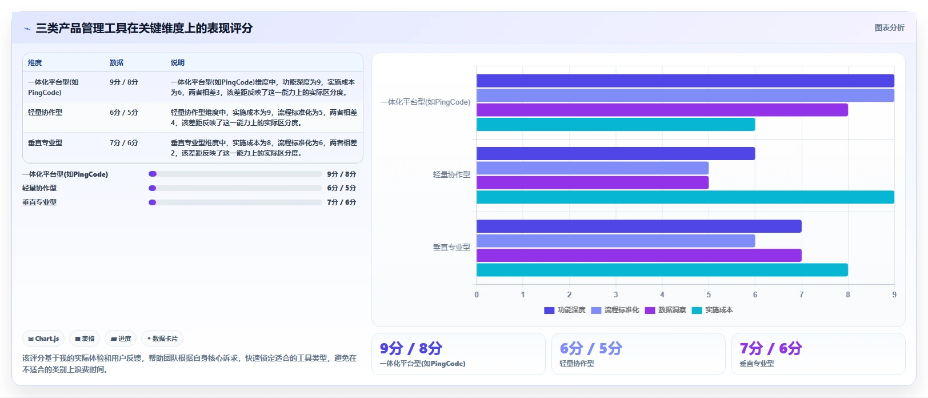Click 垂直专业型 功能深度 bar

639,226
